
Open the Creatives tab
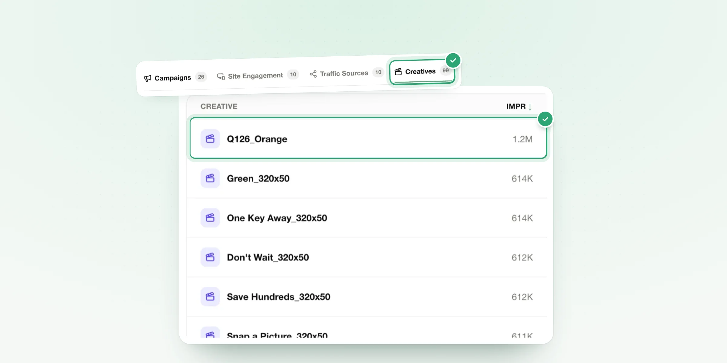pyautogui.click(x=422, y=72)
